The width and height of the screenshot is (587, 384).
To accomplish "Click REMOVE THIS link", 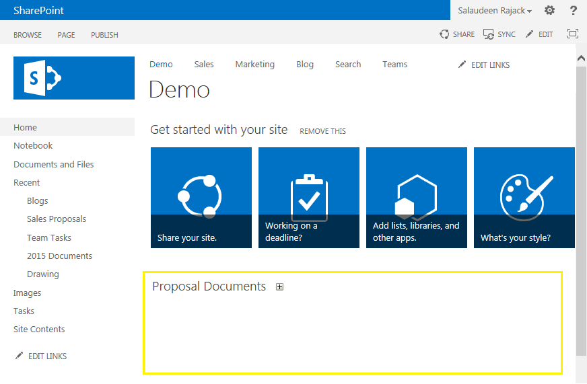I will 322,131.
